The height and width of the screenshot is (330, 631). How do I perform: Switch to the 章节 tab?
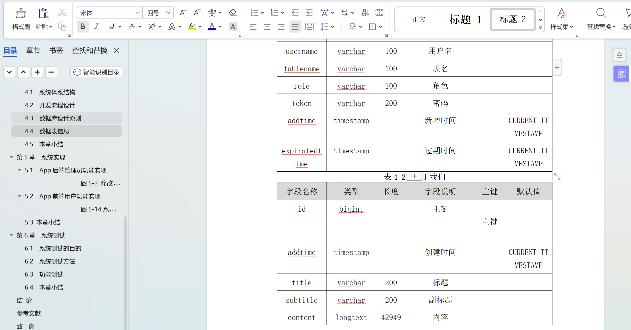coord(33,51)
